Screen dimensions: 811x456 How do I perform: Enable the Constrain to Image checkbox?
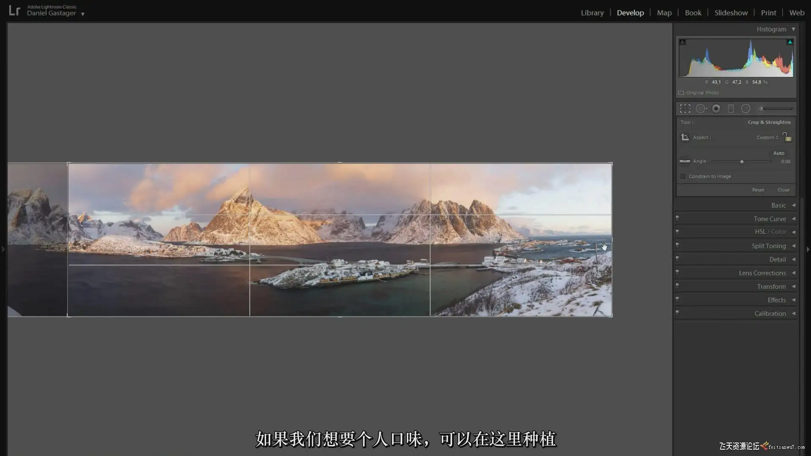(683, 176)
